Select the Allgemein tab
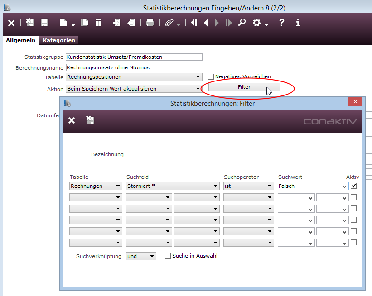This screenshot has width=372, height=296. click(x=20, y=40)
